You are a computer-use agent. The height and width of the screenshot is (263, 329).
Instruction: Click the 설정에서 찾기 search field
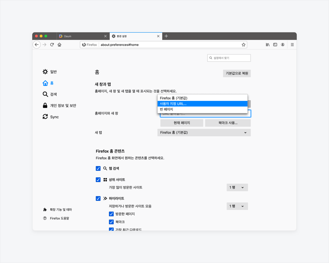click(x=229, y=58)
